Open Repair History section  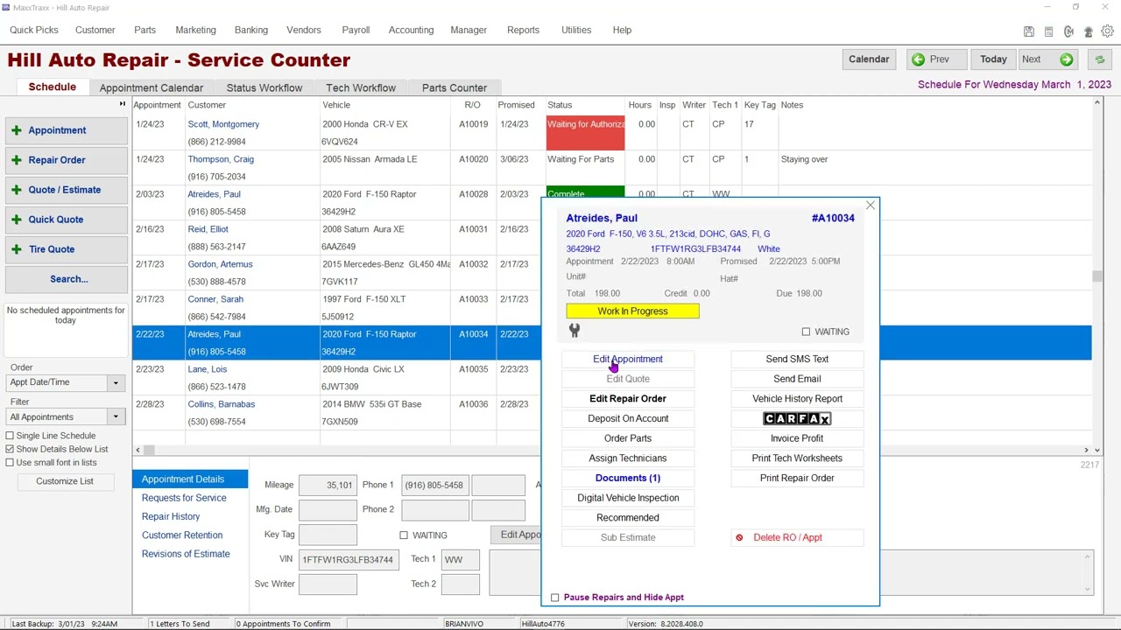(171, 516)
